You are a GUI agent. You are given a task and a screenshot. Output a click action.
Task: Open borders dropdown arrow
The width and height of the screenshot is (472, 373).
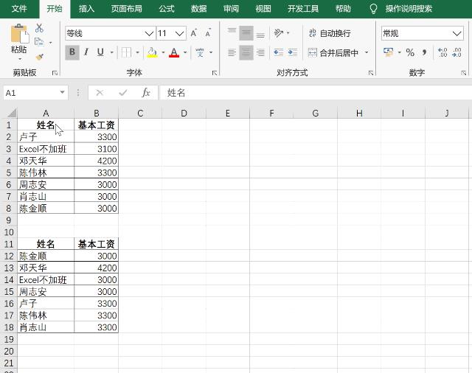[138, 52]
